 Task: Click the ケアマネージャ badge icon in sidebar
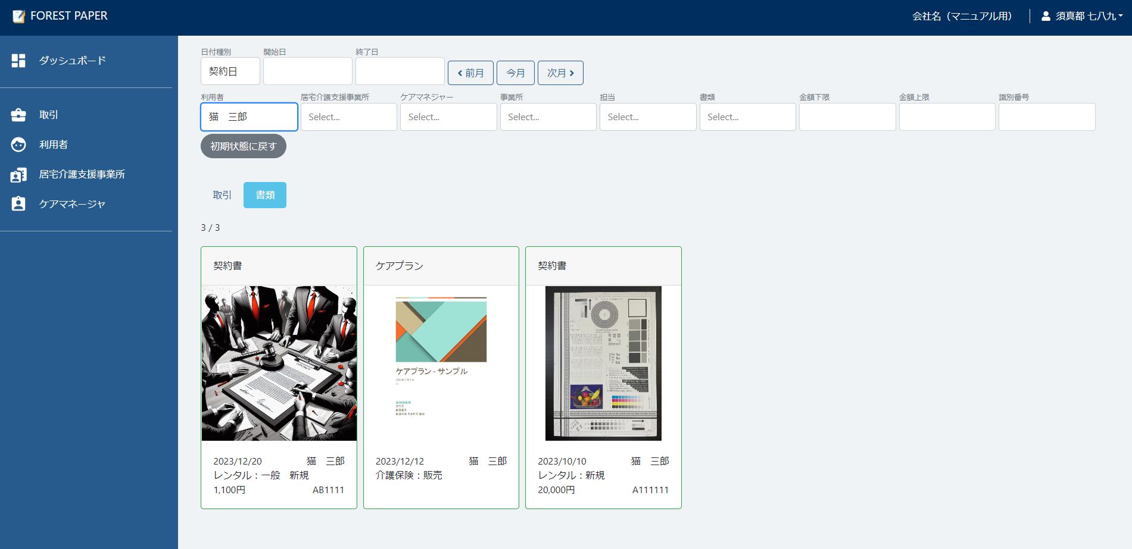(18, 203)
